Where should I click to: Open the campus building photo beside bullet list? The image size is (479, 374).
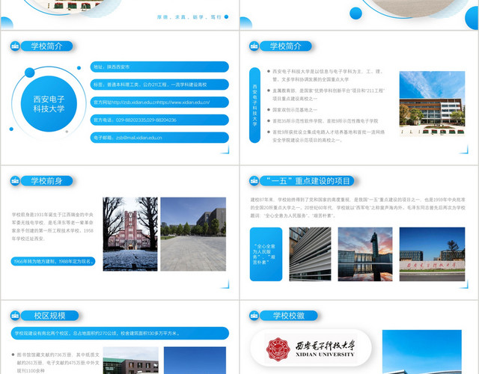(x=433, y=103)
